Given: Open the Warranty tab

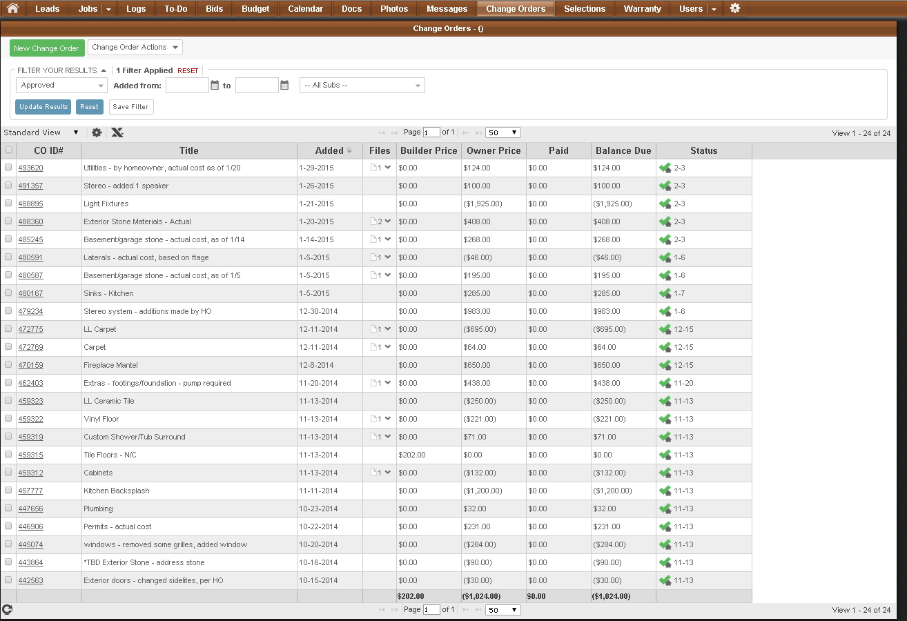Looking at the screenshot, I should 642,9.
